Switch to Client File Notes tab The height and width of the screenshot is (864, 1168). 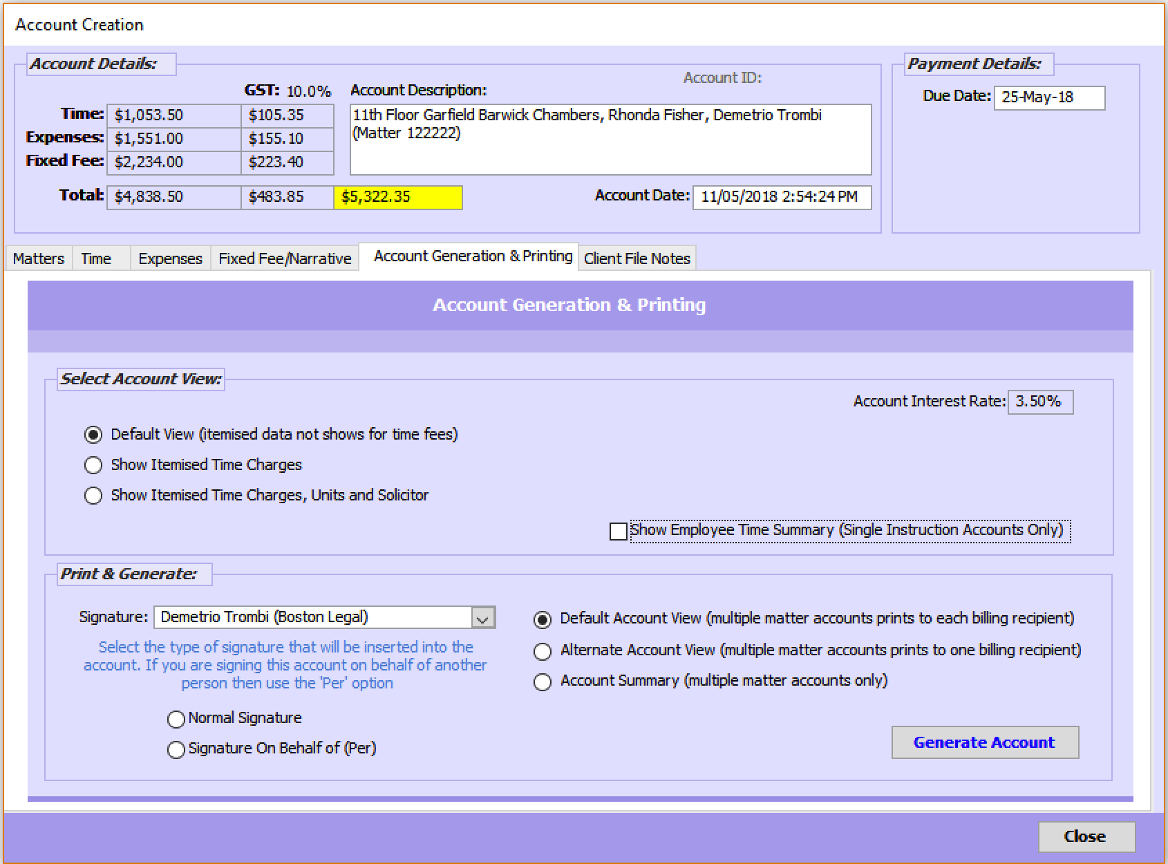click(637, 259)
